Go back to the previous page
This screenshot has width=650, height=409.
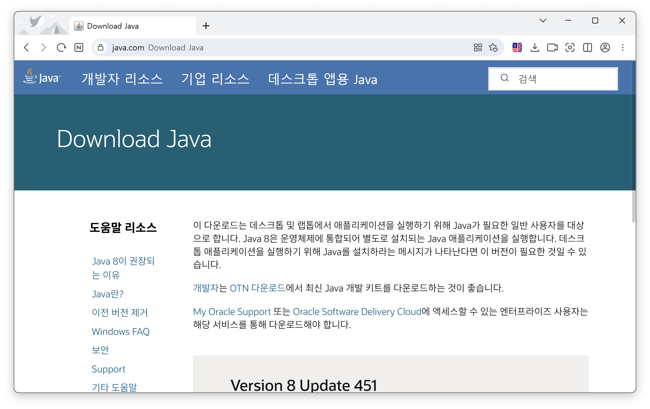27,47
